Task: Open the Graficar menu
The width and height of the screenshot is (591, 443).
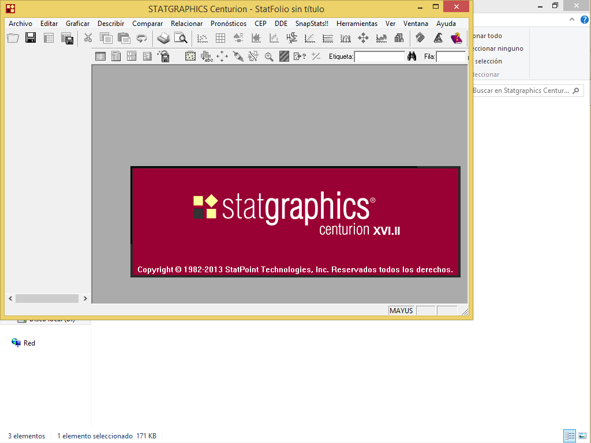Action: click(x=78, y=23)
